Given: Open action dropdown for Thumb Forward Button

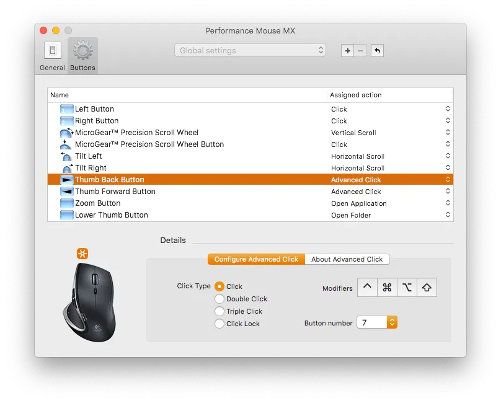Looking at the screenshot, I should (x=448, y=191).
